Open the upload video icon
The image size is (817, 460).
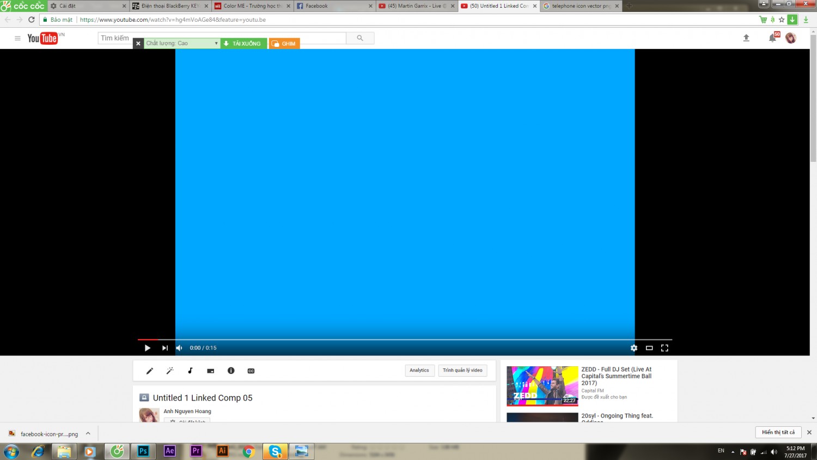[x=746, y=38]
